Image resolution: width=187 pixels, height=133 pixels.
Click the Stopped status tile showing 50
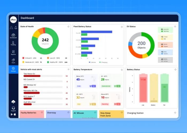(165, 45)
